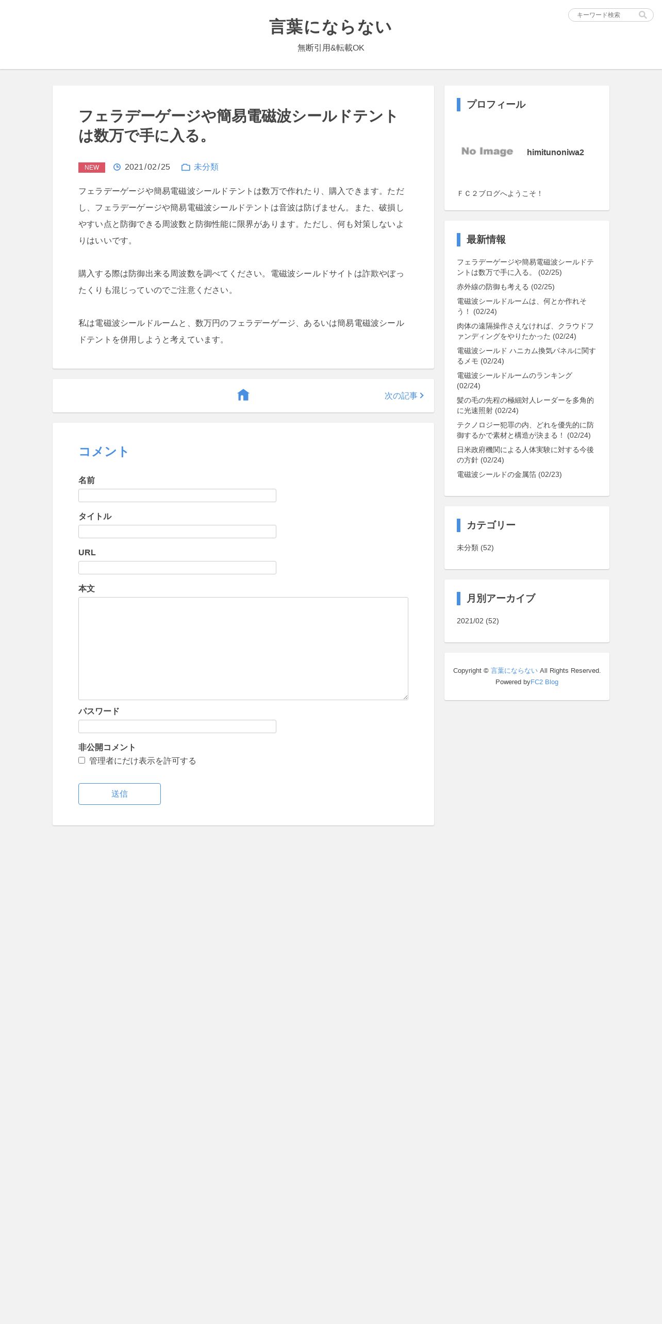Open テクノロジー犯罪の内 post link

click(525, 430)
